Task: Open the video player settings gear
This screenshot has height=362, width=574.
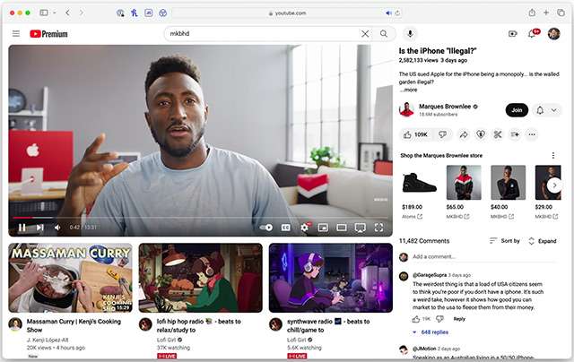Action: (304, 228)
